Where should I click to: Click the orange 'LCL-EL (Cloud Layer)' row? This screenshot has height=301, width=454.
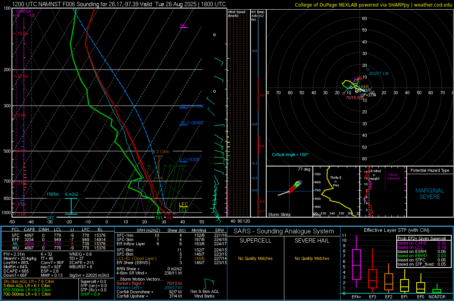[172, 258]
